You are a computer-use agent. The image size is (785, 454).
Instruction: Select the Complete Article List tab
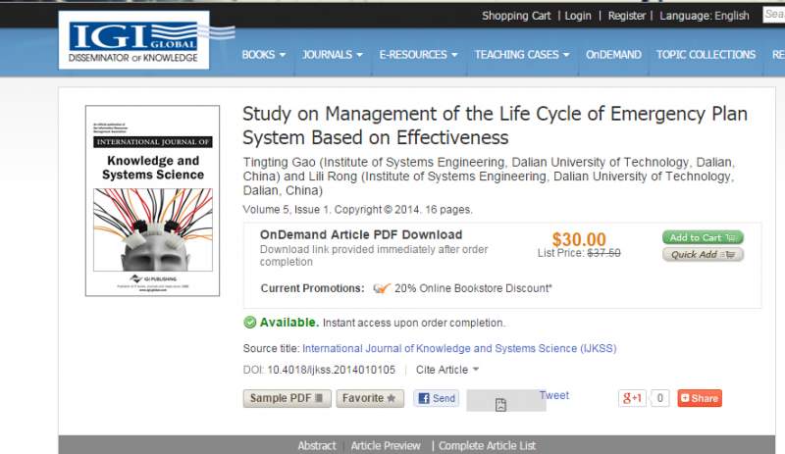[x=487, y=446]
